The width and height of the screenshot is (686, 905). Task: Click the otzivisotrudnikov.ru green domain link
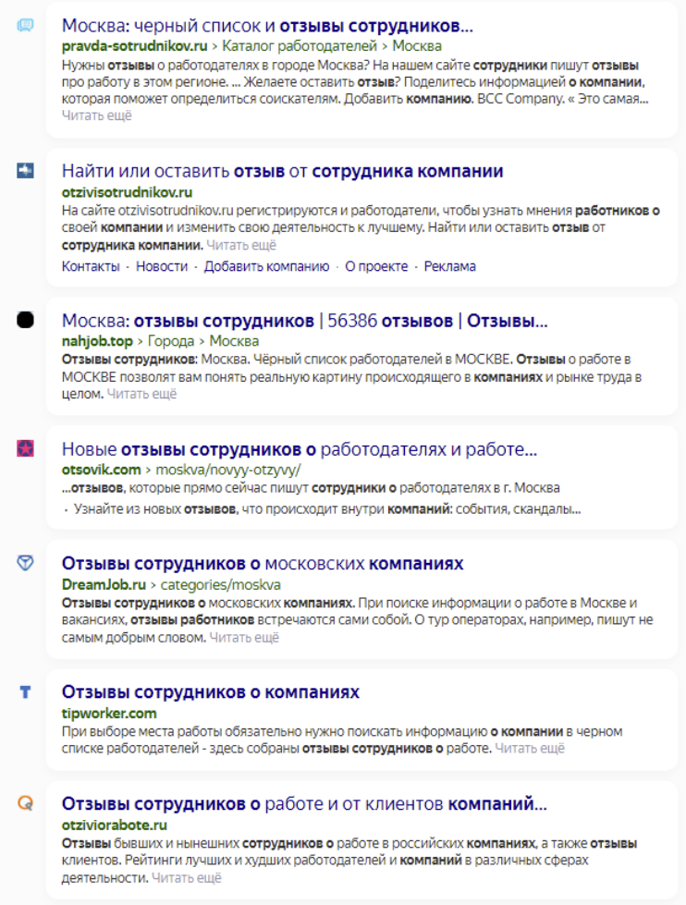tap(127, 192)
